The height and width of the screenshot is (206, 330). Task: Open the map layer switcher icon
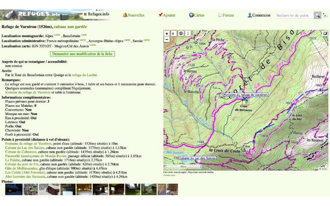tap(174, 33)
